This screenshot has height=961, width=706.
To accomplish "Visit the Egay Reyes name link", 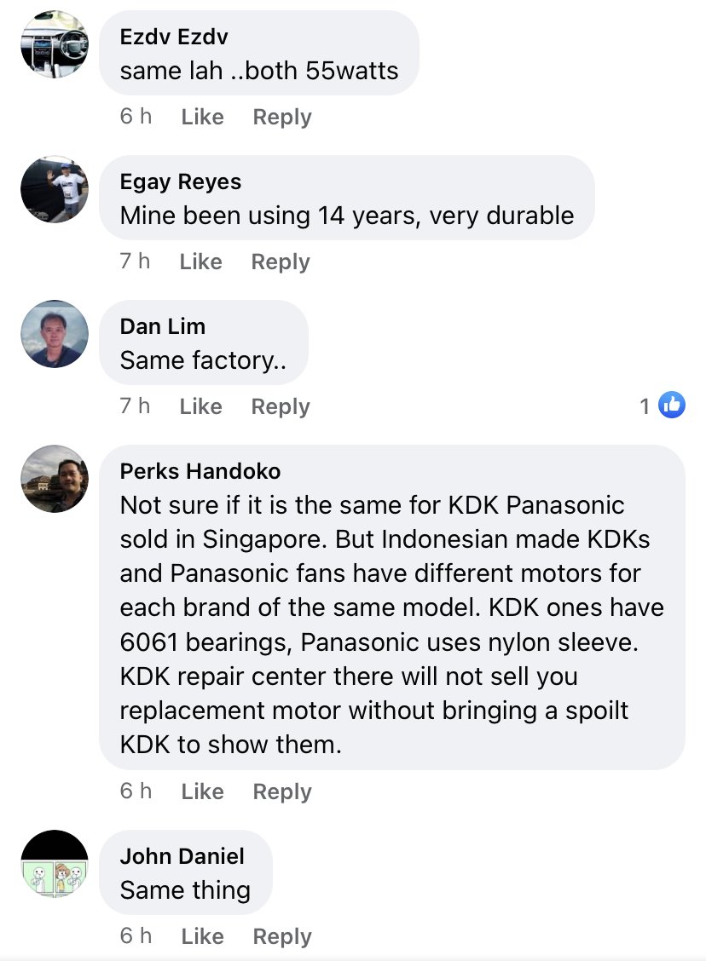I will pos(181,181).
